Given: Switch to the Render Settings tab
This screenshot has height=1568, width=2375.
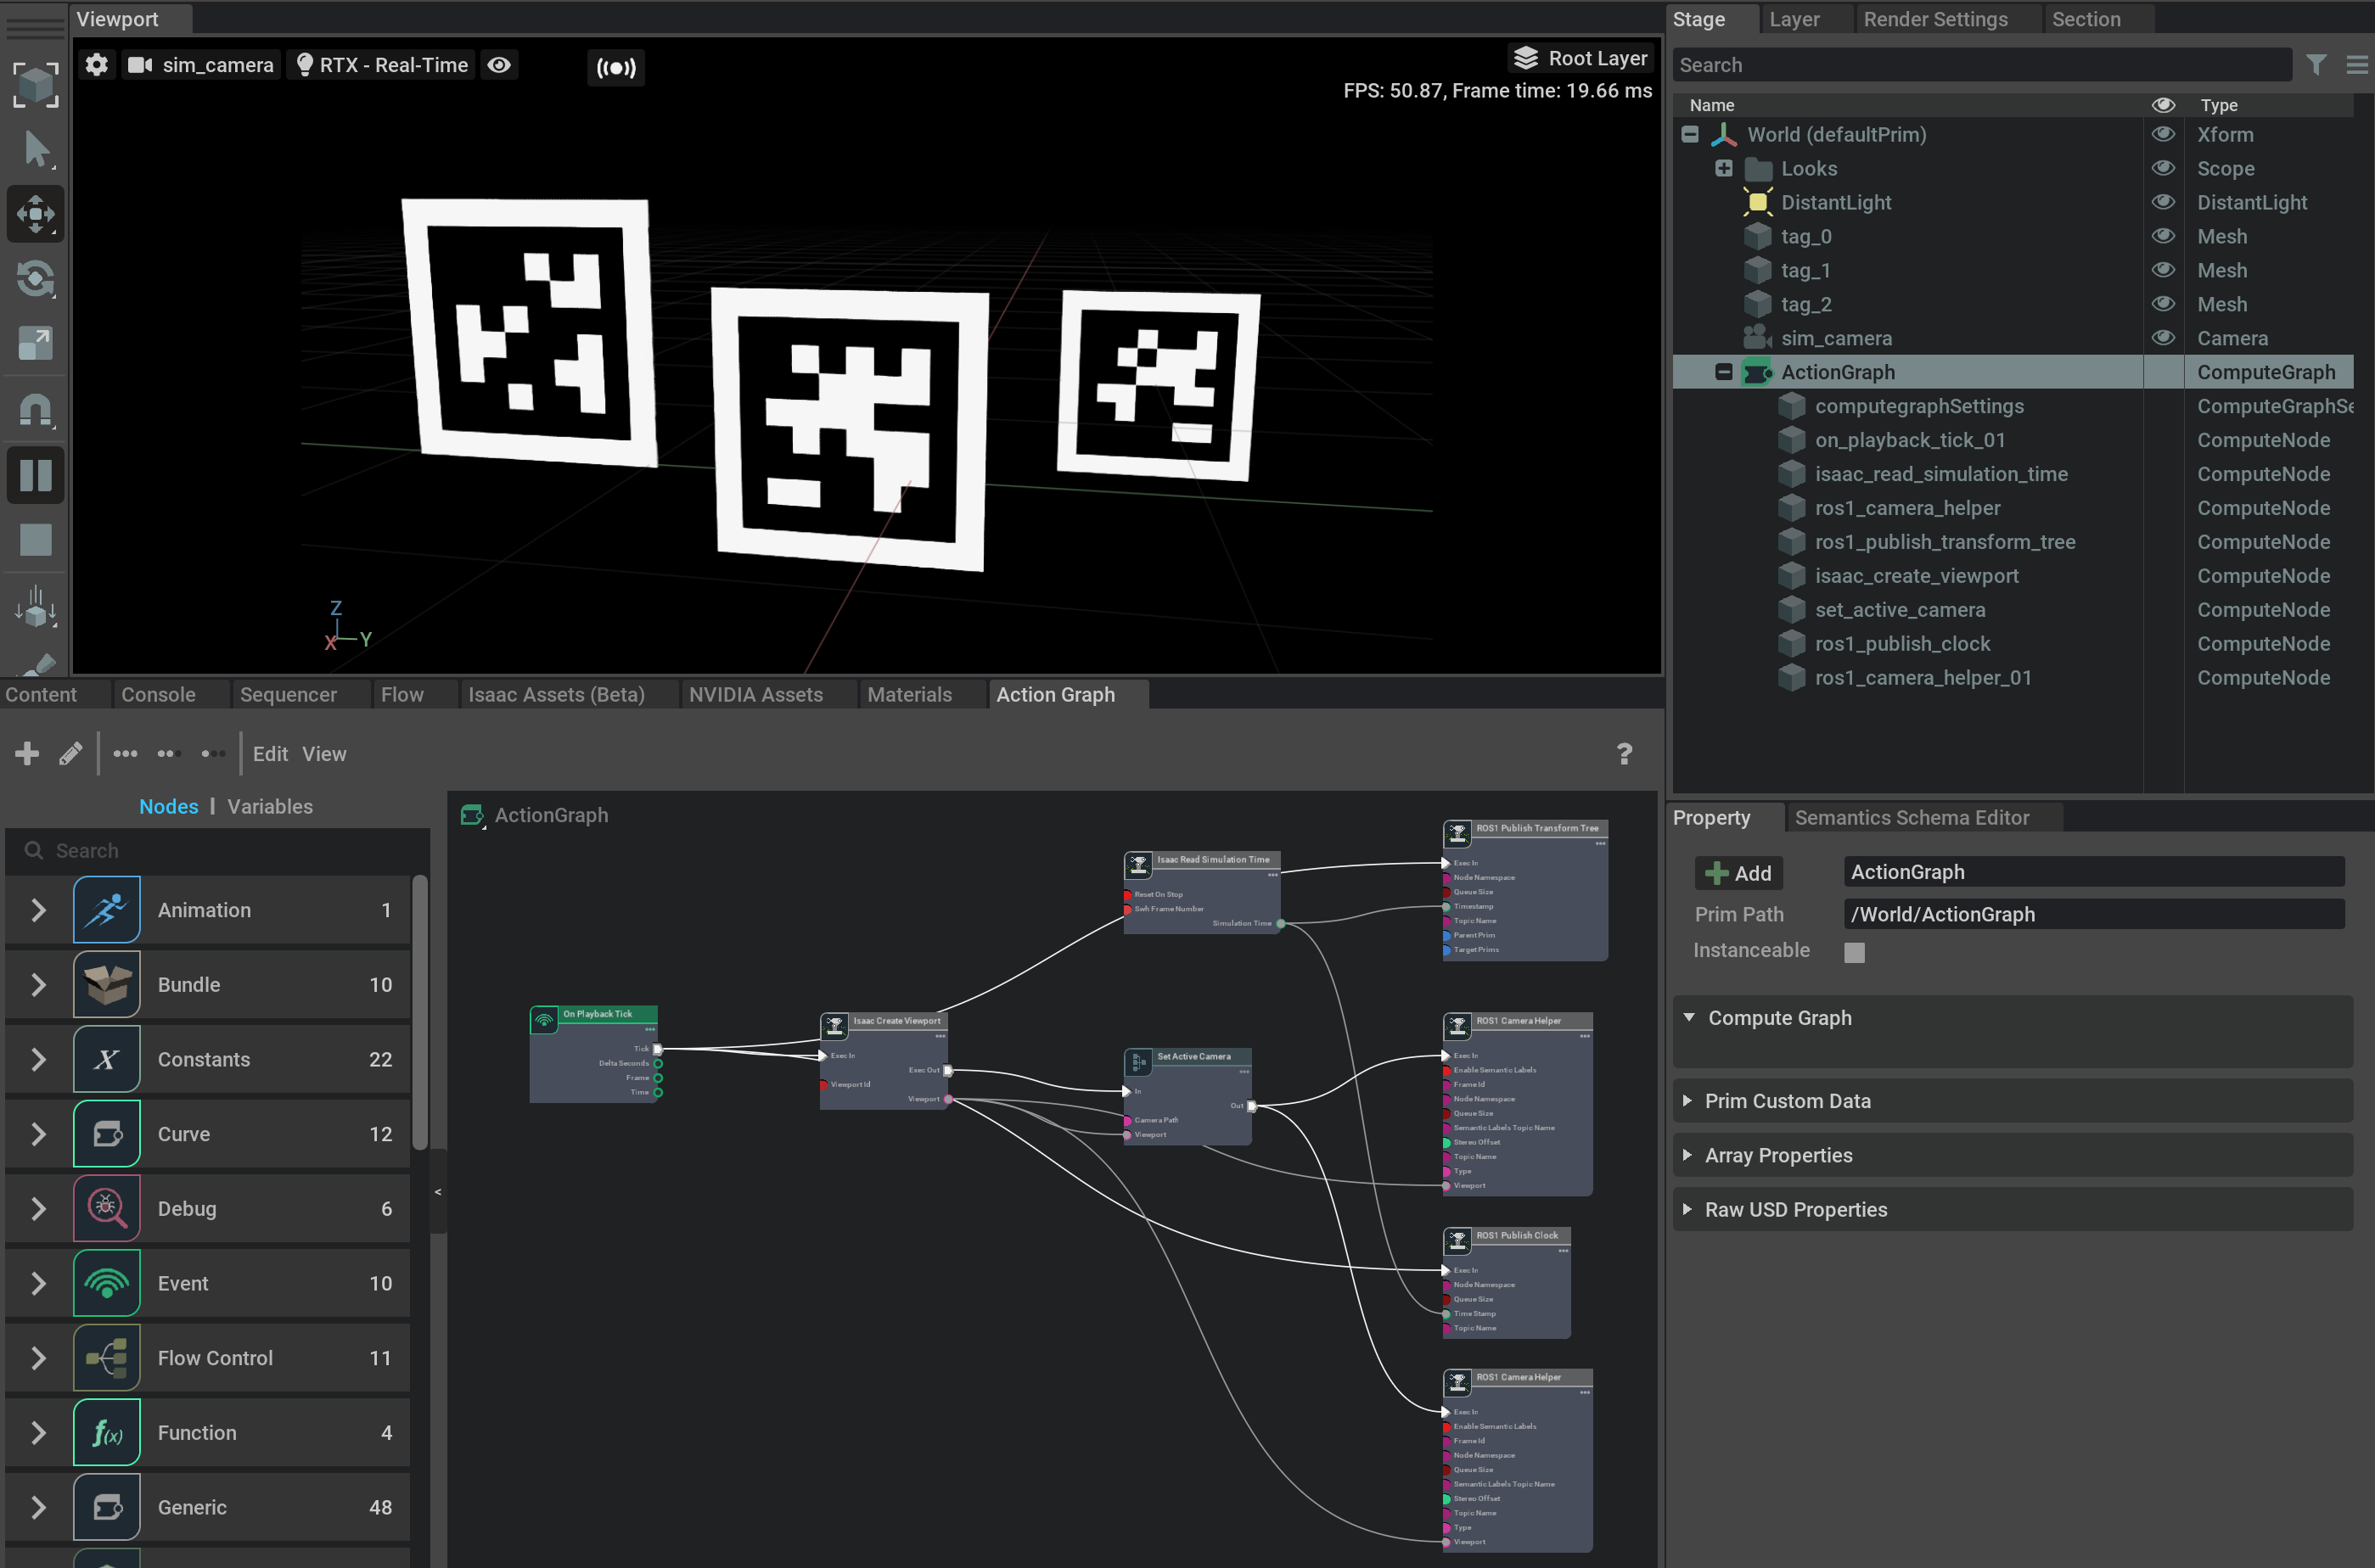Looking at the screenshot, I should (x=1934, y=19).
